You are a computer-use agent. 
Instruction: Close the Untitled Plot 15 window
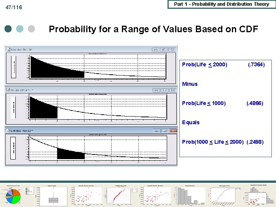[x=173, y=90]
